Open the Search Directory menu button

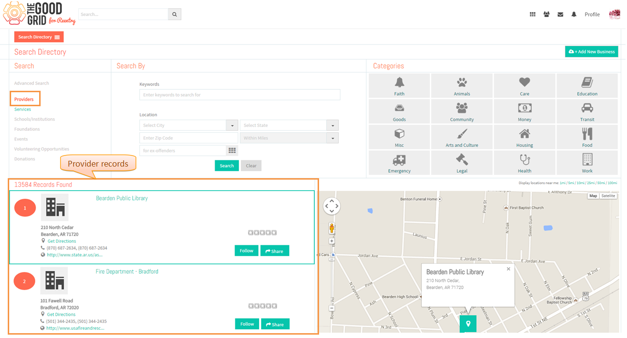(x=39, y=37)
